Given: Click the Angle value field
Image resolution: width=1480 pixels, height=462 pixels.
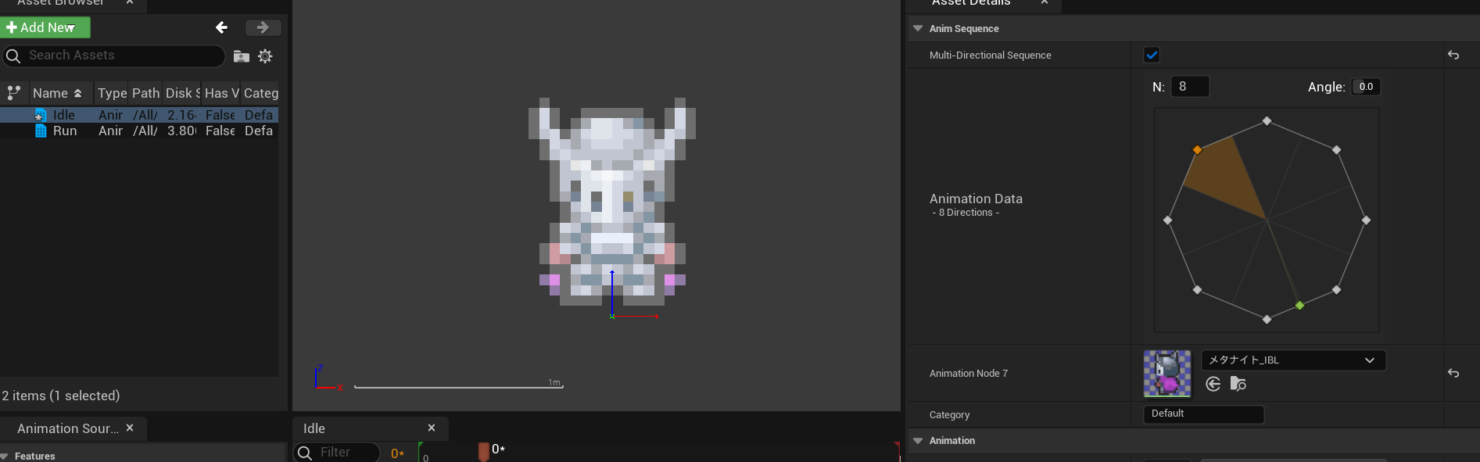Looking at the screenshot, I should [1366, 87].
